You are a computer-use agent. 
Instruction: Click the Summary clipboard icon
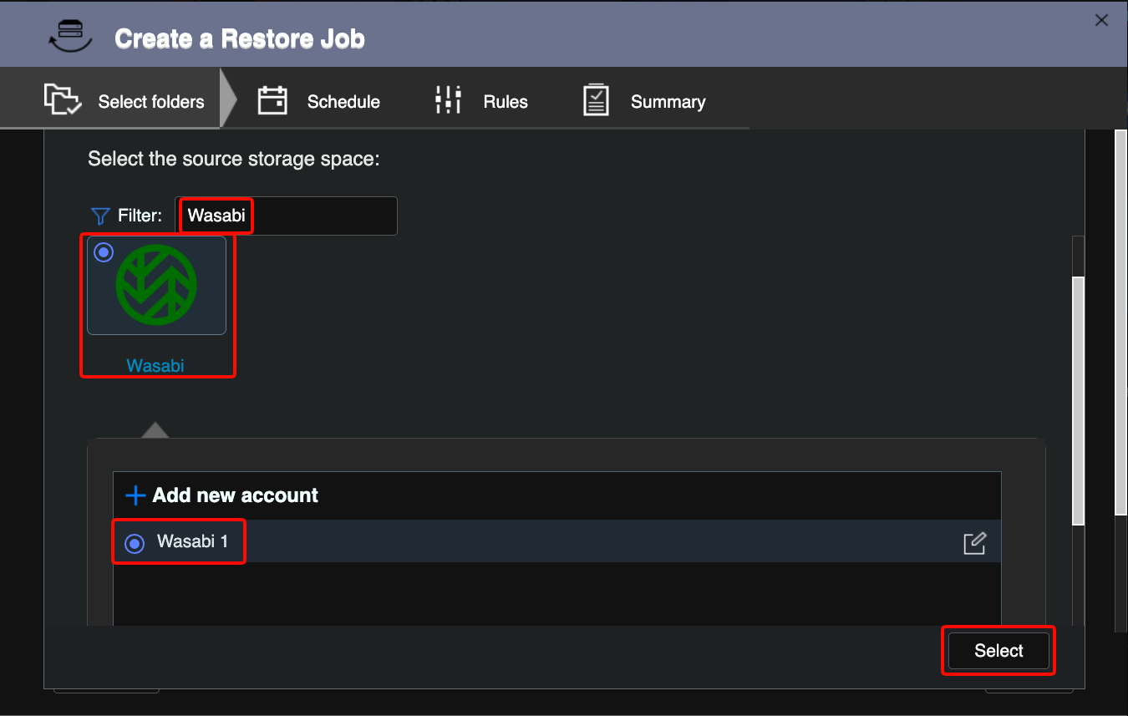point(596,100)
